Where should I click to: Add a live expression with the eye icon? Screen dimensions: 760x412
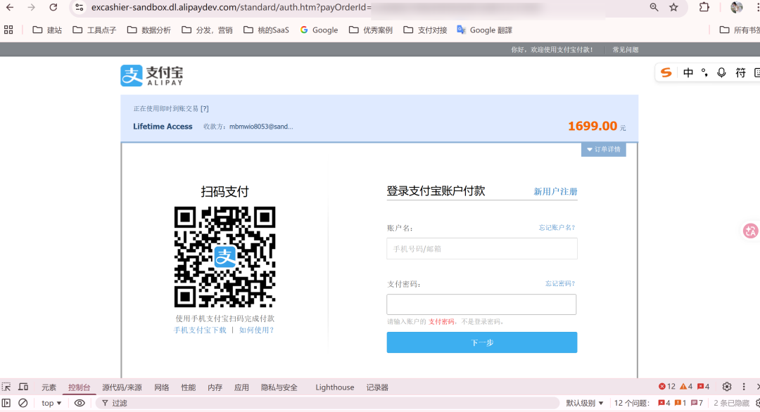[x=80, y=402]
